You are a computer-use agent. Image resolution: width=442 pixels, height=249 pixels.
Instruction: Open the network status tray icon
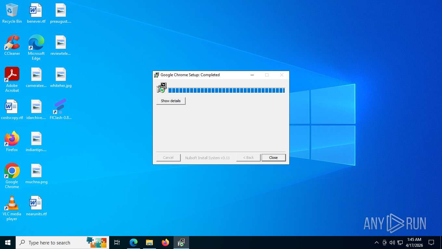pos(400,243)
